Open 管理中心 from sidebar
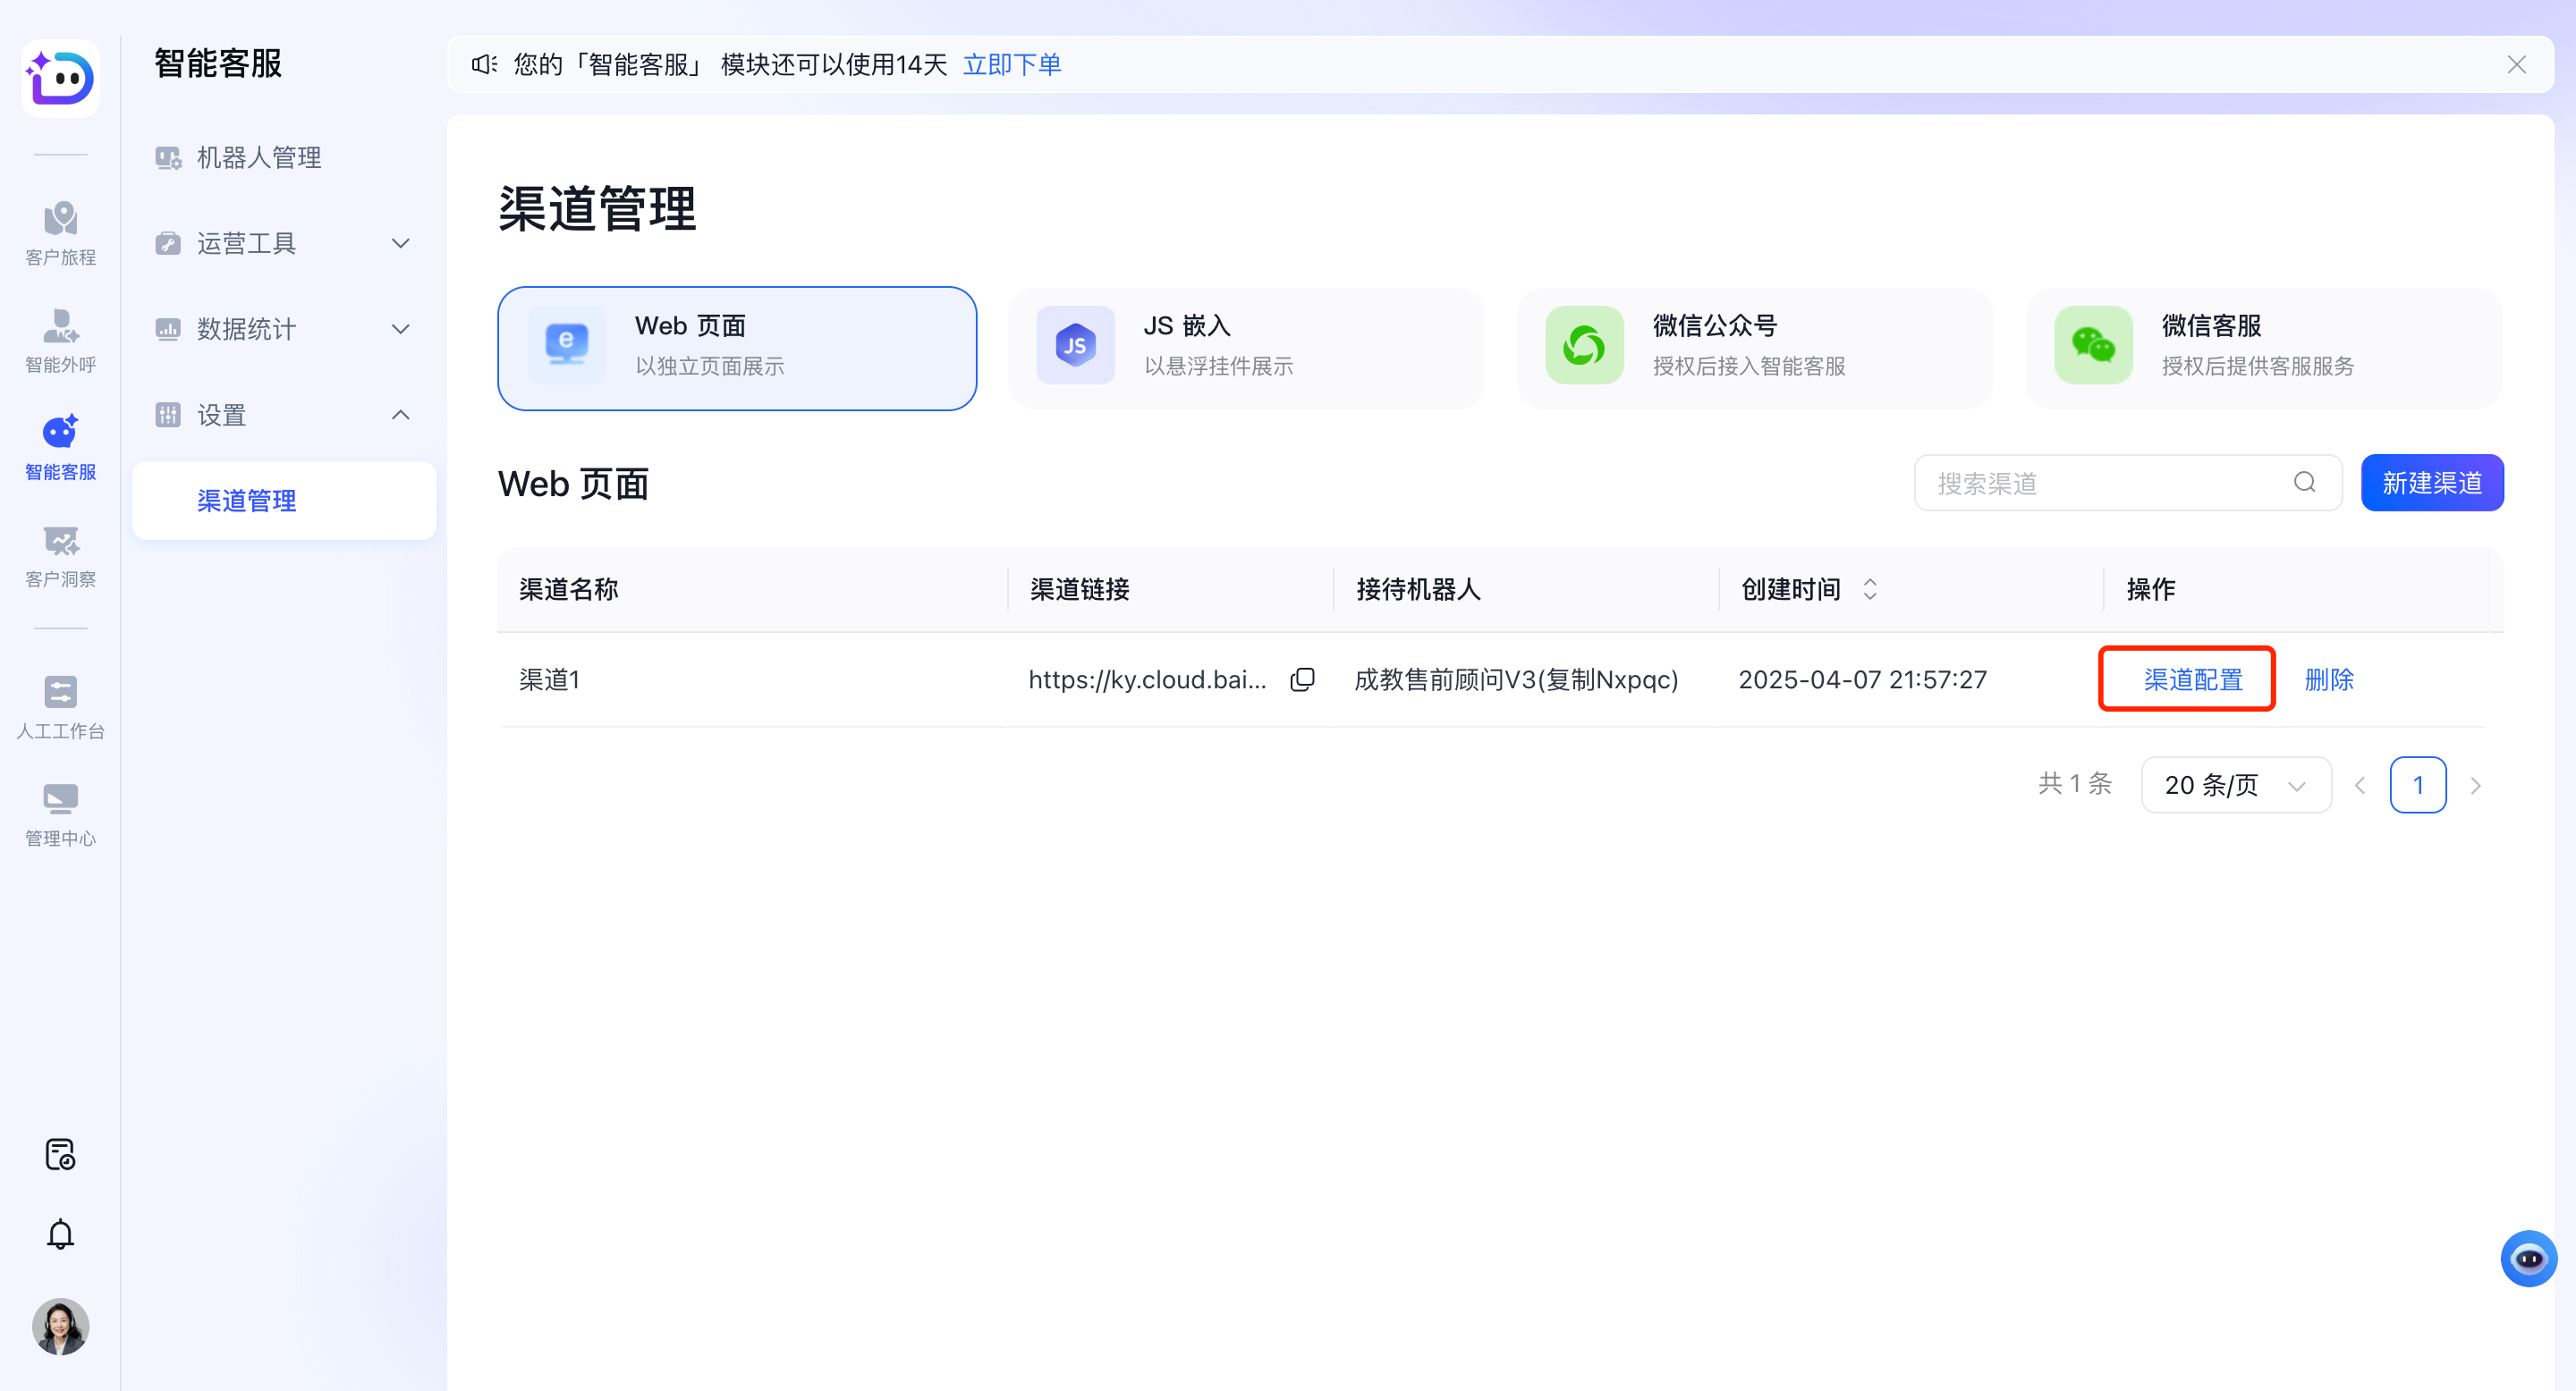 (x=60, y=812)
